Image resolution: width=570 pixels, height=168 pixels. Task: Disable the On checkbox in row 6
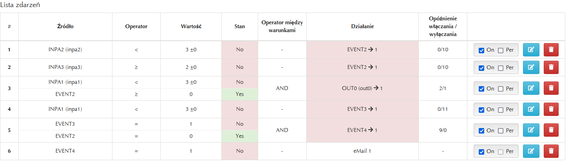click(481, 152)
